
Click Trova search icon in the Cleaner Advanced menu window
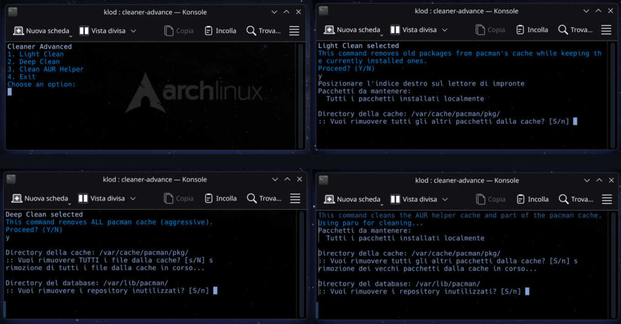[251, 31]
